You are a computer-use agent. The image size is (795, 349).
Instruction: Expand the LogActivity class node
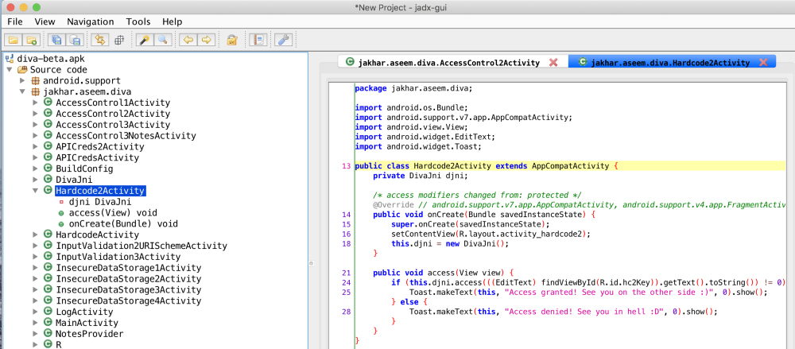(x=35, y=312)
